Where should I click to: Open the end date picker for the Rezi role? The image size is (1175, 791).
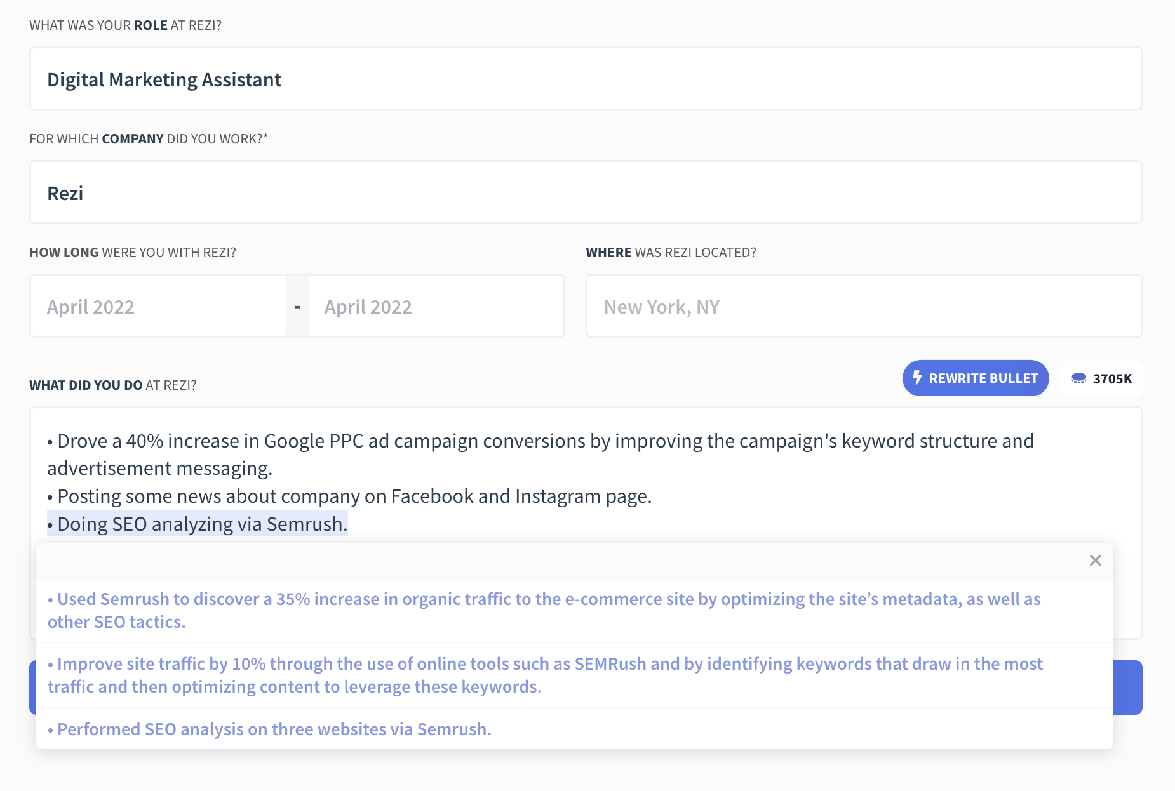tap(436, 305)
